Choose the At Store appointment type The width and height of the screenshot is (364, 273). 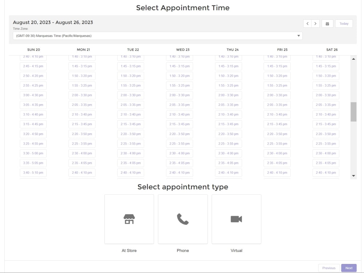(x=129, y=219)
